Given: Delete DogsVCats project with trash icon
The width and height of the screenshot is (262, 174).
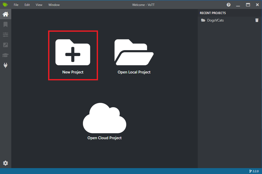Looking at the screenshot, I should pos(257,20).
